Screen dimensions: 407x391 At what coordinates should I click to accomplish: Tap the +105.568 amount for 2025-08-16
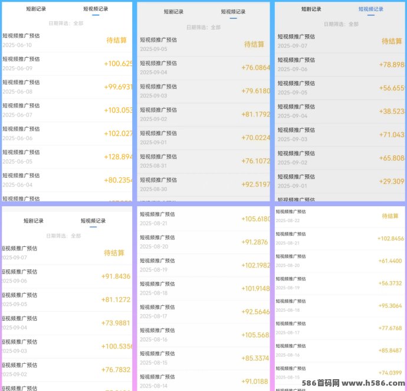coord(255,335)
